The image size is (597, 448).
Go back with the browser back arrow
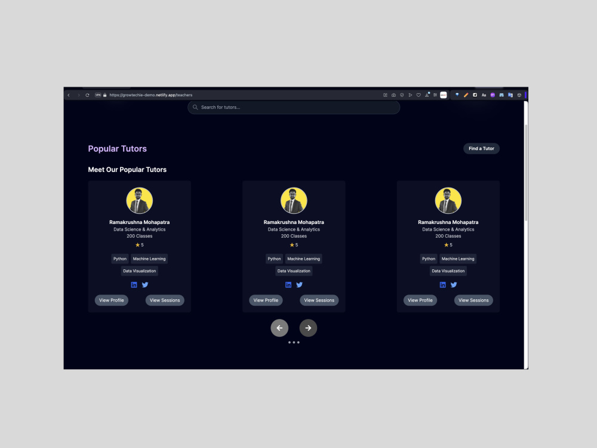[x=69, y=95]
